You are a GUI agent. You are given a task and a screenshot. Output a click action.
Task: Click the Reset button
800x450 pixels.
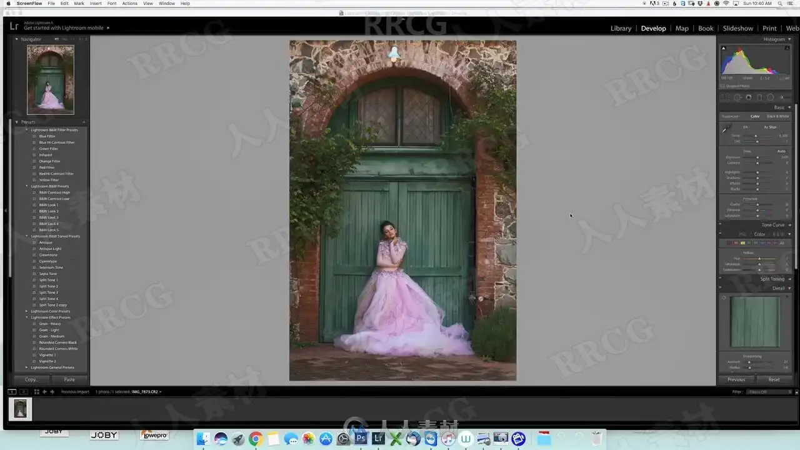point(774,379)
